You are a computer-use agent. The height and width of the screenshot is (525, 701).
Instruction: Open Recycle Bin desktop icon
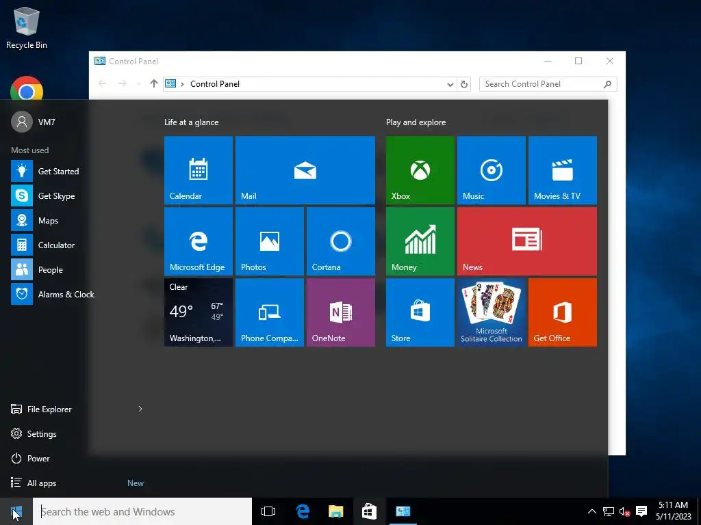point(27,27)
